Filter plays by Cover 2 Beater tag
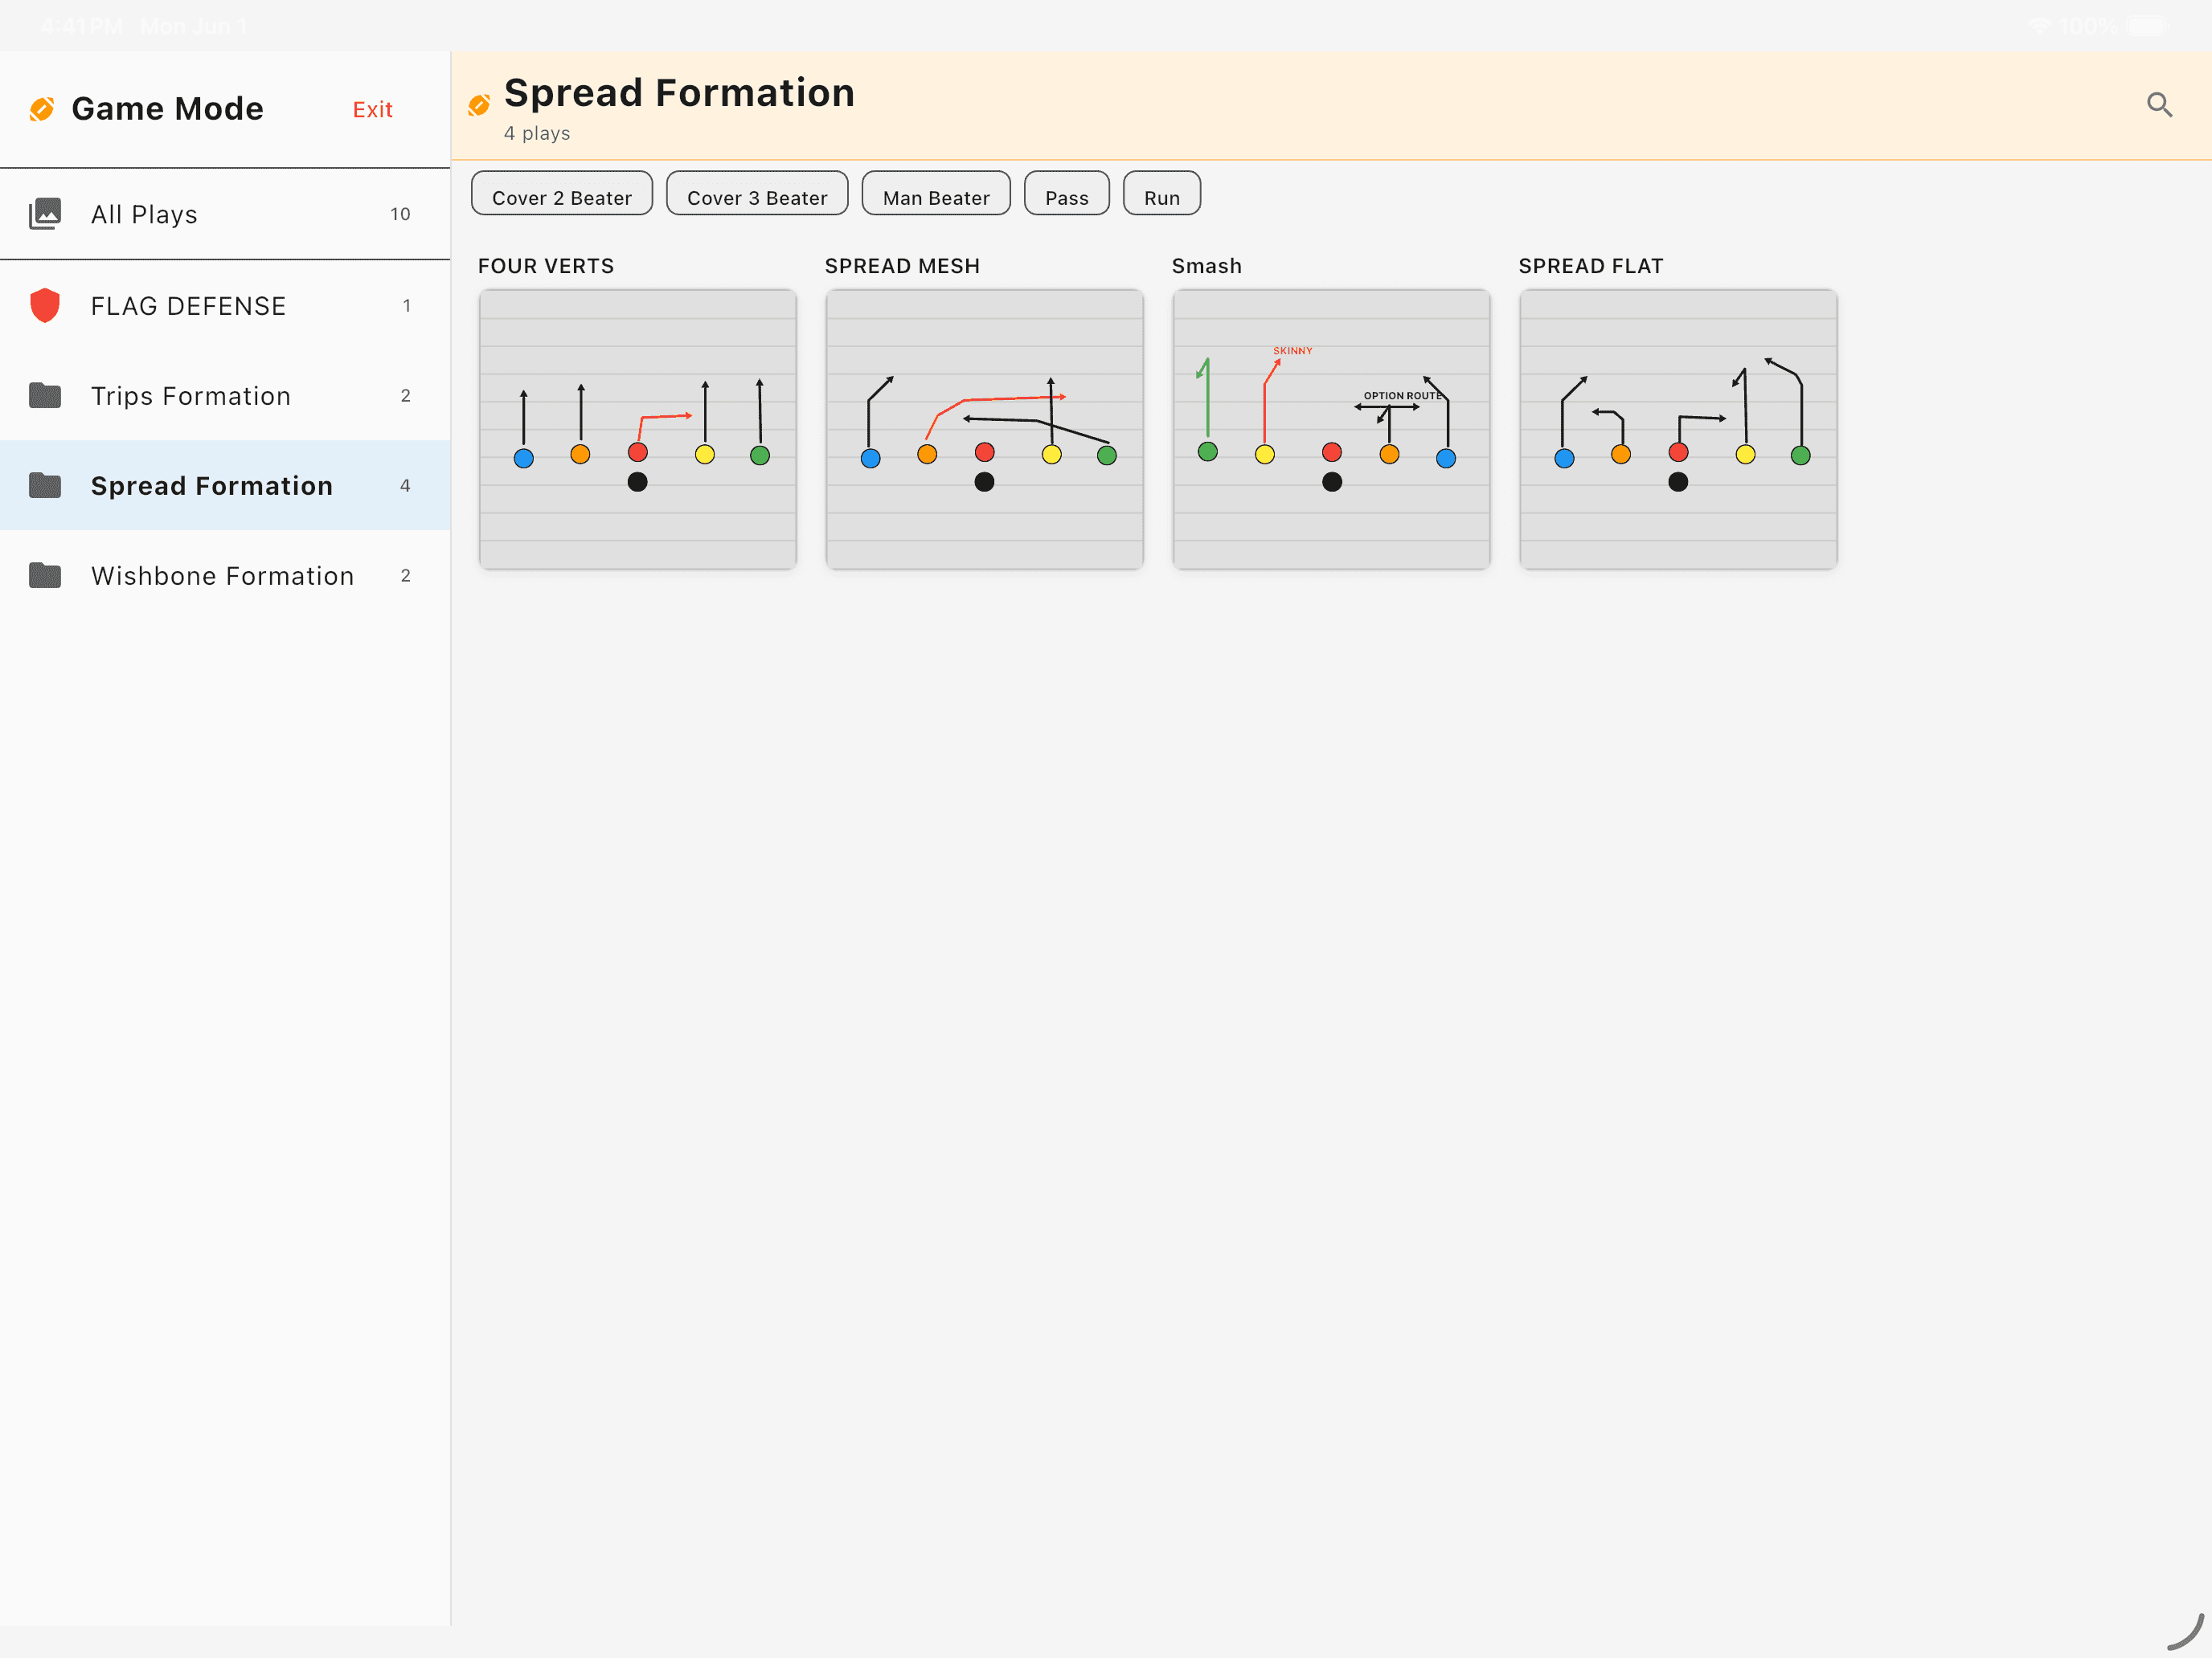The image size is (2212, 1658). (562, 194)
